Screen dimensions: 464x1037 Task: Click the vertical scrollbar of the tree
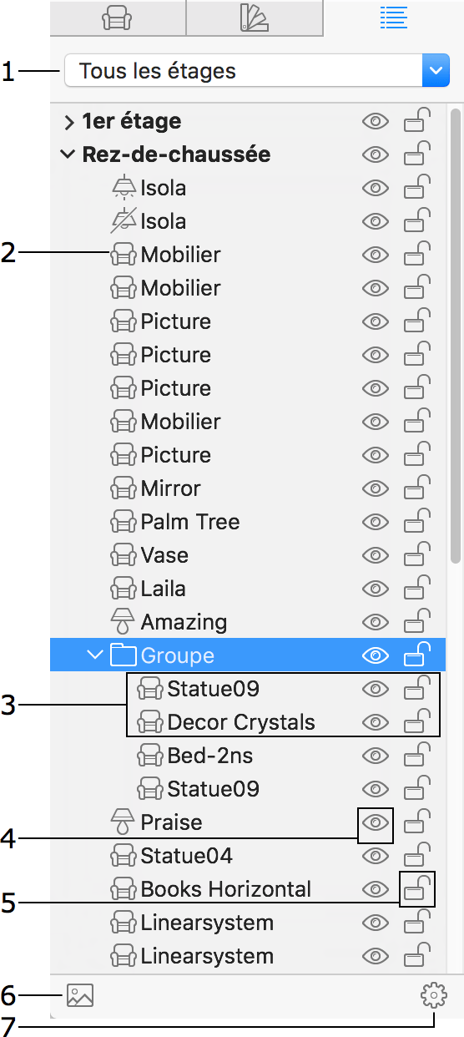(x=455, y=336)
